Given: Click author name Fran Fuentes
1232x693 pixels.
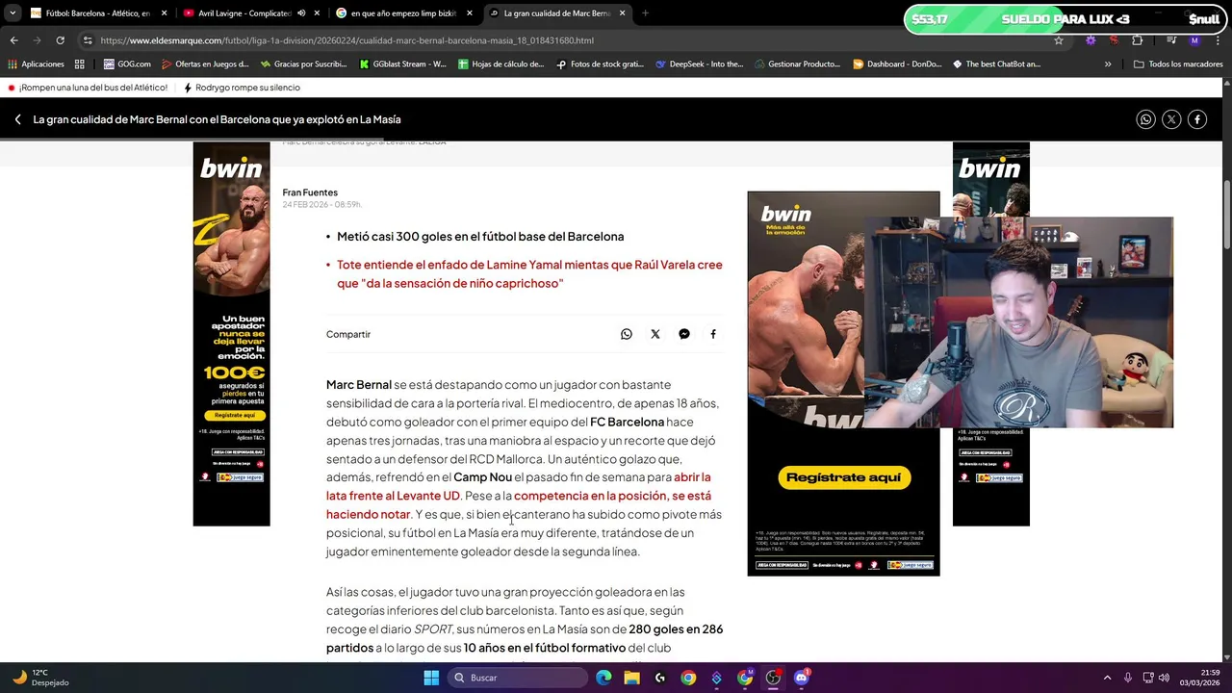Looking at the screenshot, I should (x=310, y=192).
